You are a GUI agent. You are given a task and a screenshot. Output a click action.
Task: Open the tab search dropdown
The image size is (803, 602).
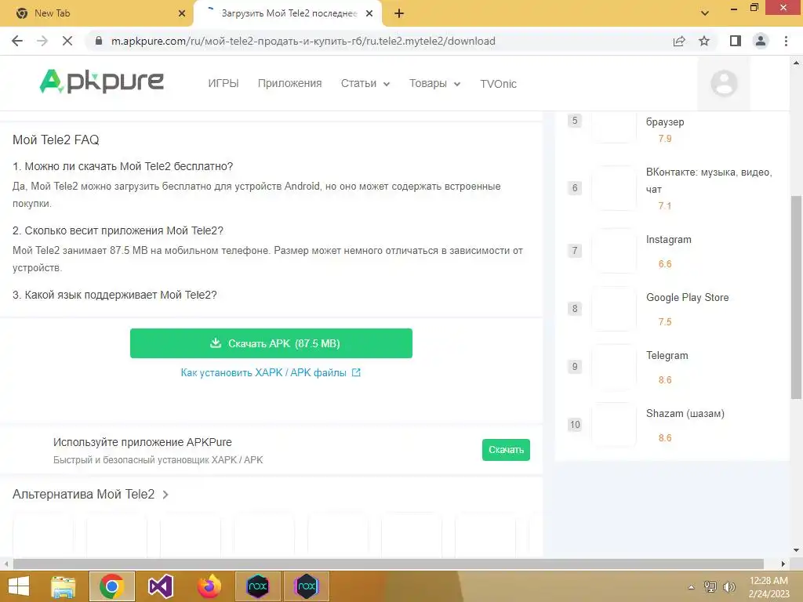[x=705, y=13]
